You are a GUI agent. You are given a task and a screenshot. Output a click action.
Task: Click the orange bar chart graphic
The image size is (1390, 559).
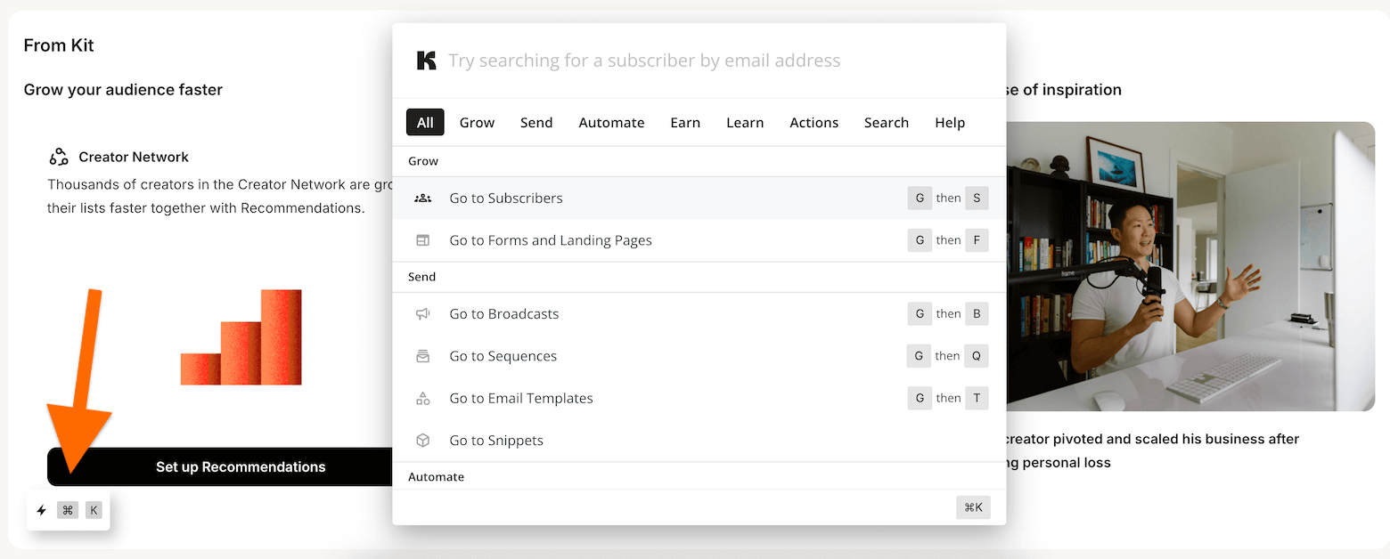pyautogui.click(x=241, y=337)
